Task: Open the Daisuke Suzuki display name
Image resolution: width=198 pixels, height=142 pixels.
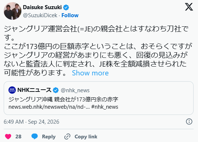Action: (x=42, y=7)
